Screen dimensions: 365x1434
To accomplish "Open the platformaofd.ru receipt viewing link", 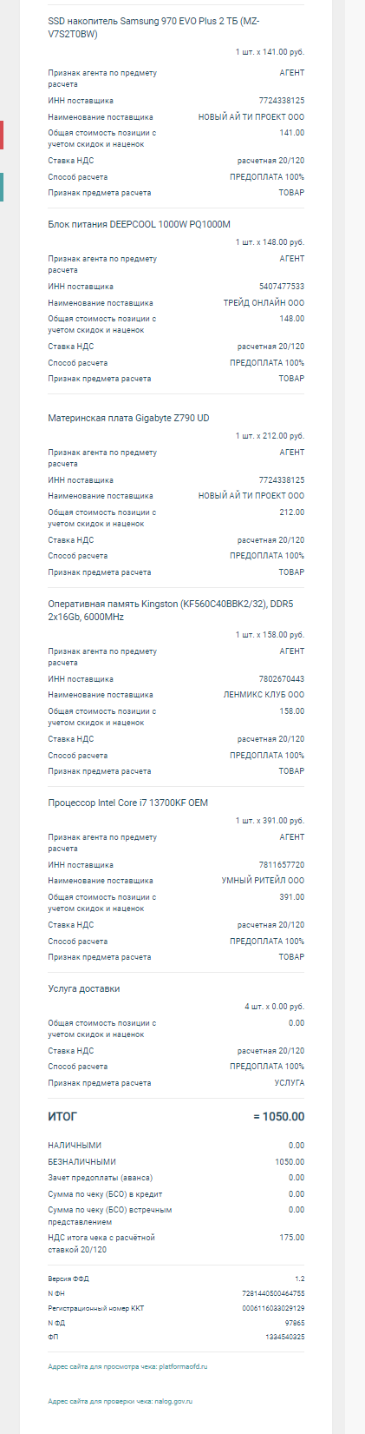I will (x=127, y=1366).
